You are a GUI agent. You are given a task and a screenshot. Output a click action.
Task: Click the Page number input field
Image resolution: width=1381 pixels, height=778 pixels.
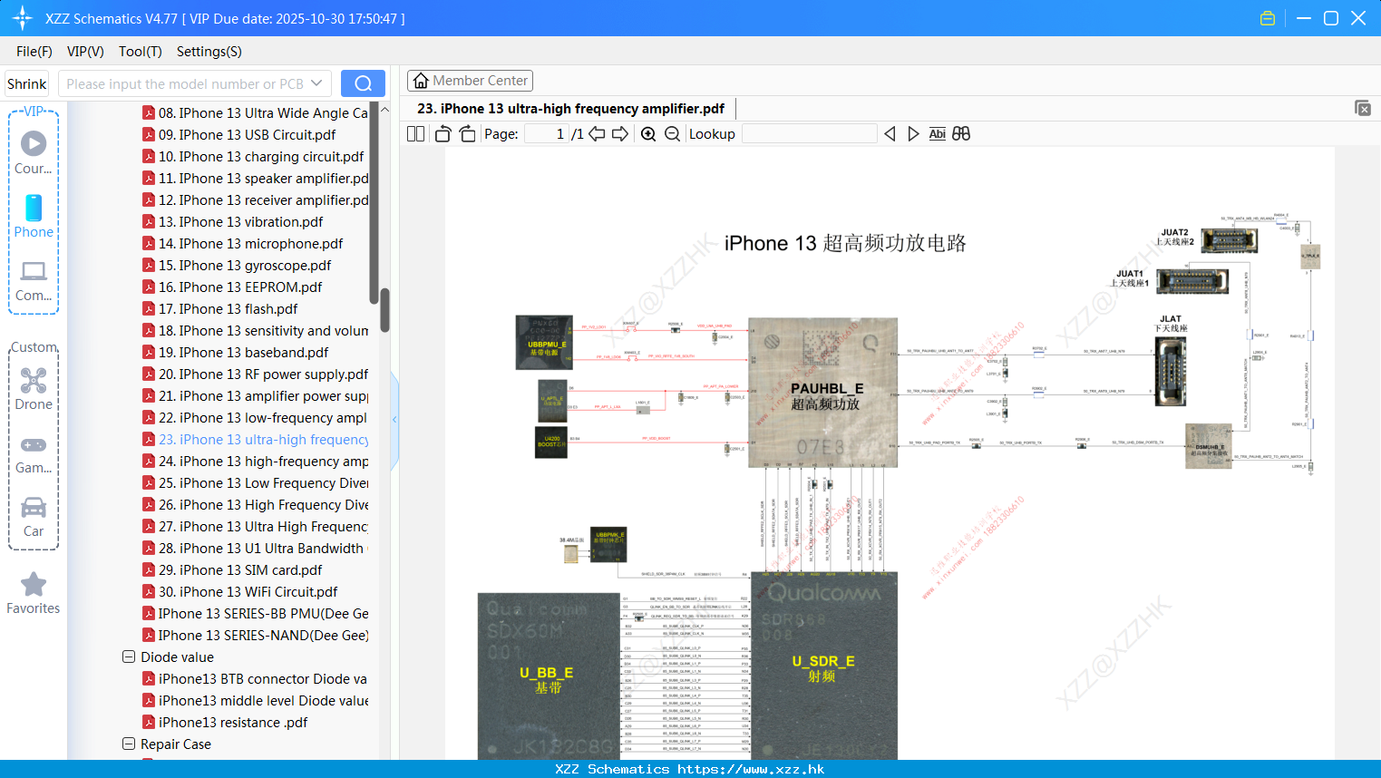click(547, 133)
